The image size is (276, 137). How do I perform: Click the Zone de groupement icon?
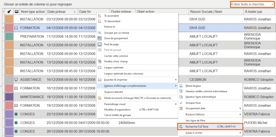(x=99, y=38)
